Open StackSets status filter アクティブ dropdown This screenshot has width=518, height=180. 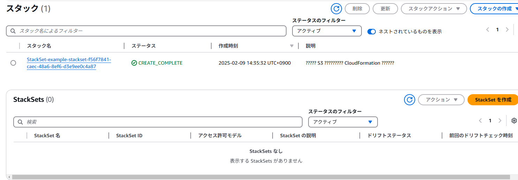coord(343,122)
